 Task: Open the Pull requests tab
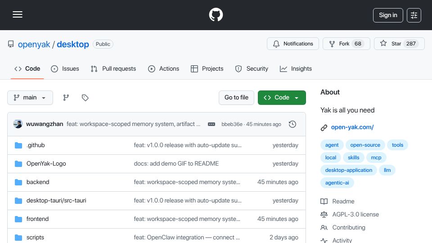click(113, 69)
